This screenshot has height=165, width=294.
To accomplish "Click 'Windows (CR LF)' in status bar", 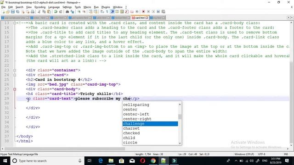I will click(244, 154).
